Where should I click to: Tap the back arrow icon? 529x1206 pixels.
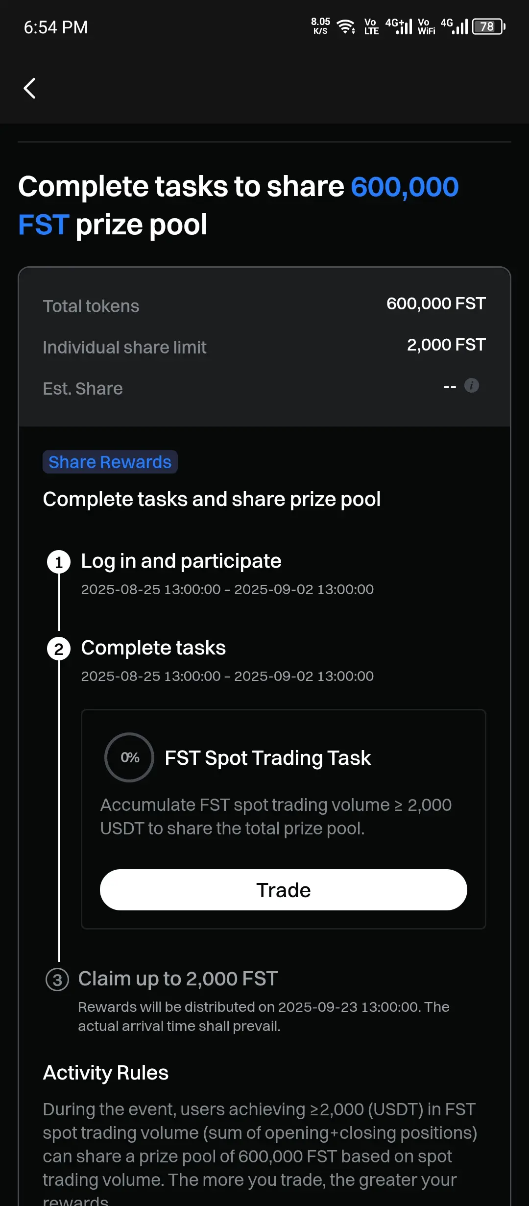point(30,88)
